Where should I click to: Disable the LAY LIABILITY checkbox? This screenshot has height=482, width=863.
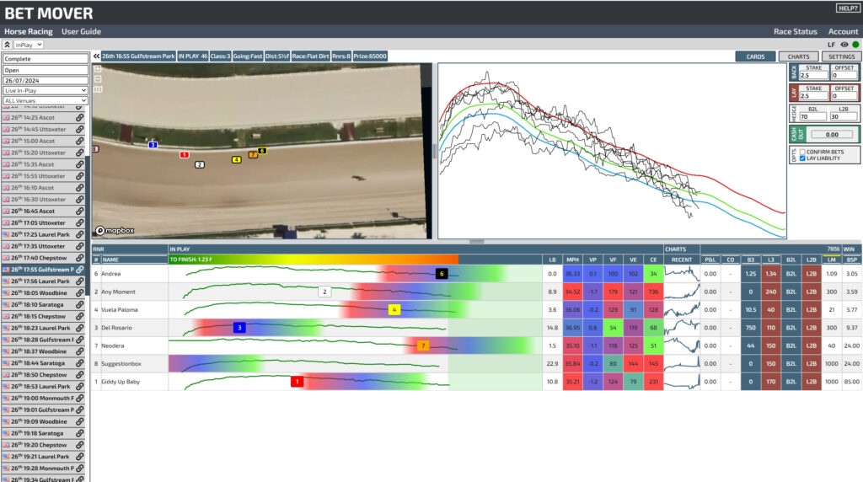pyautogui.click(x=802, y=158)
